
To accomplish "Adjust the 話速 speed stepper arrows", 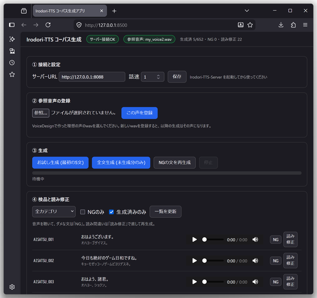I will tap(158, 77).
